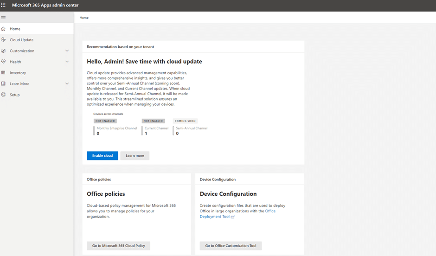This screenshot has width=436, height=256.
Task: Open the app launcher waffle icon
Action: (x=3, y=5)
